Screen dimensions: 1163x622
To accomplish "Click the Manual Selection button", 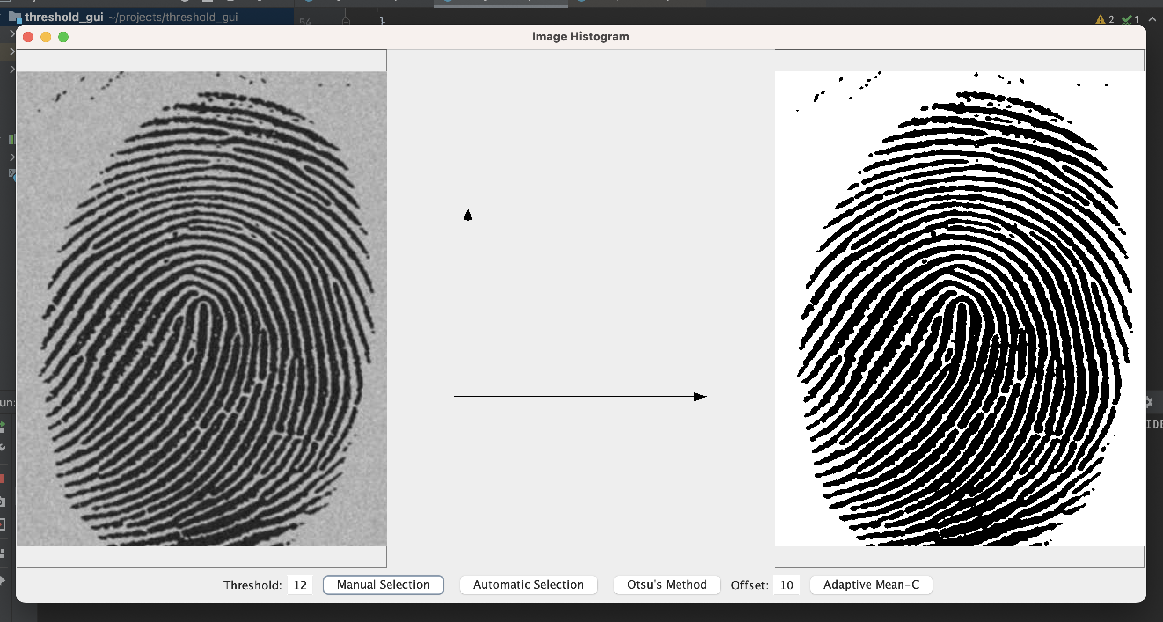I will [x=381, y=584].
